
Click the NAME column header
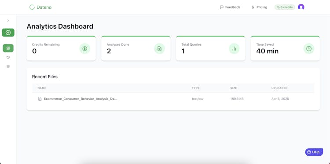click(42, 88)
